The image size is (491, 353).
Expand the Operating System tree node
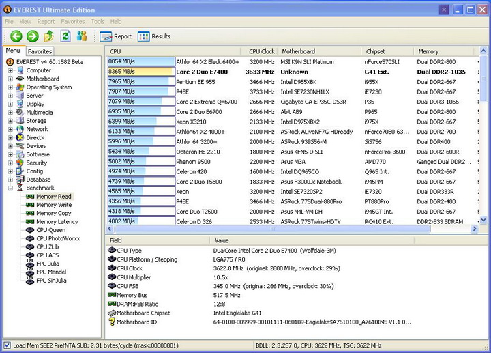point(10,87)
